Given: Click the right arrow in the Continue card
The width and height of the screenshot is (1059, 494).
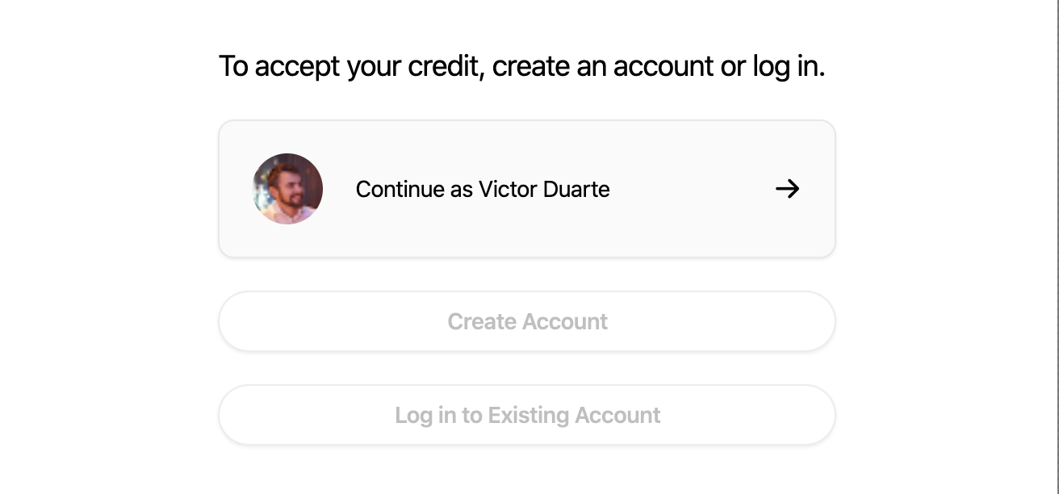Looking at the screenshot, I should [787, 189].
